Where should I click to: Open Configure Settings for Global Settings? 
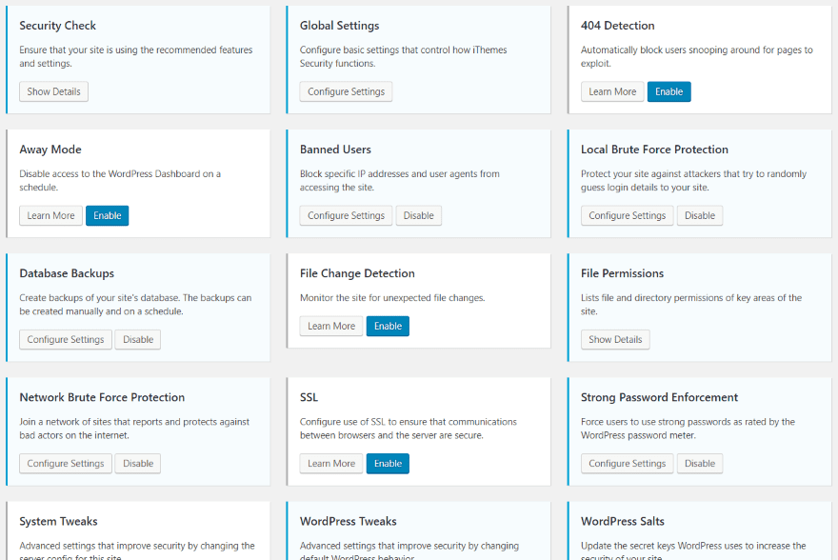tap(346, 91)
